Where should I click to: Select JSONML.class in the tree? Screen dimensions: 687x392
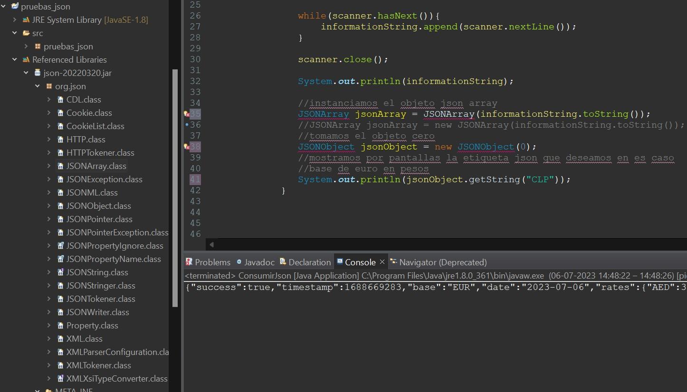(x=92, y=193)
